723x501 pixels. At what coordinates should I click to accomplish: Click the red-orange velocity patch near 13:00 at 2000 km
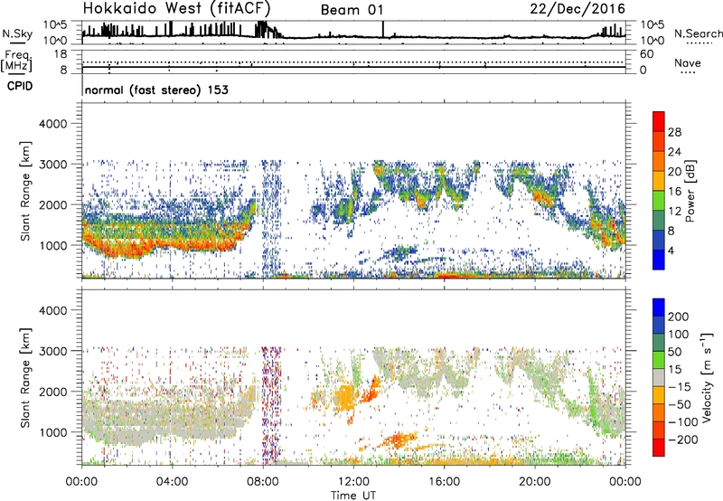[371, 390]
